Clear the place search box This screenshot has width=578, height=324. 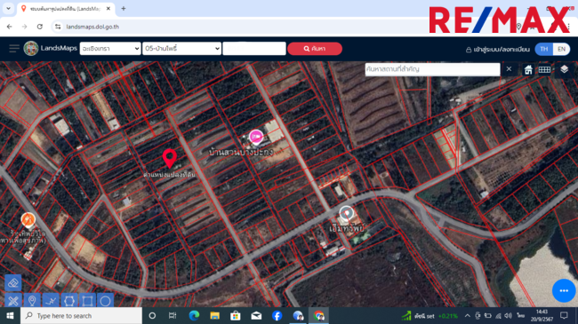coord(509,69)
